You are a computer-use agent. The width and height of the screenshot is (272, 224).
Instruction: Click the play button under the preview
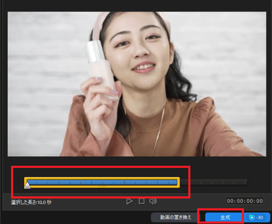click(129, 201)
